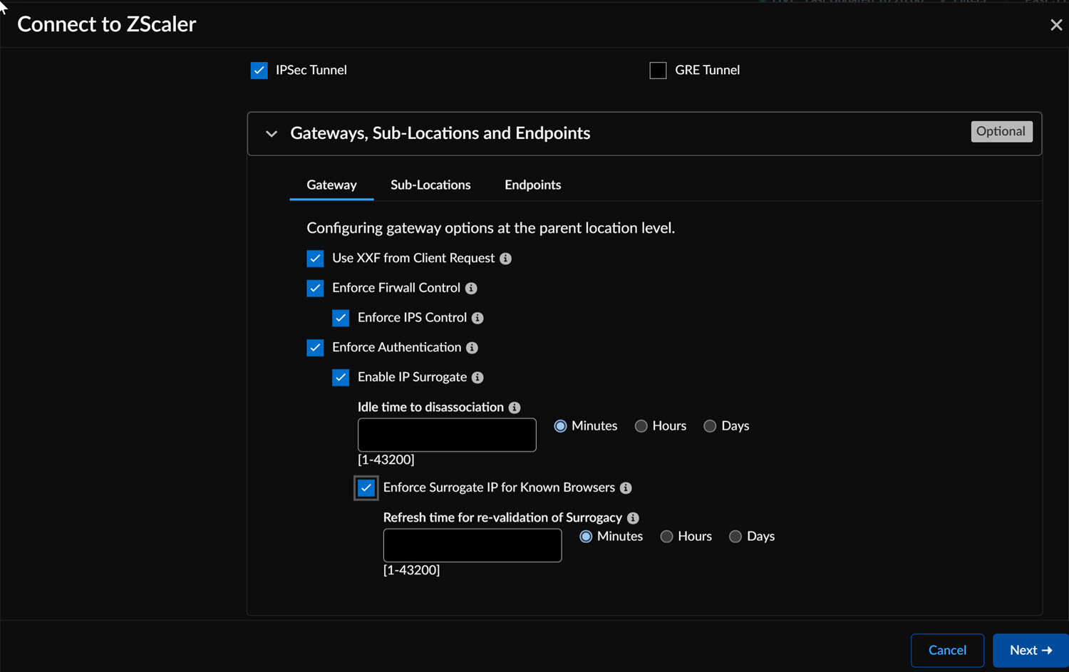Show info for Enable IP Surrogate
1069x672 pixels.
(x=477, y=378)
